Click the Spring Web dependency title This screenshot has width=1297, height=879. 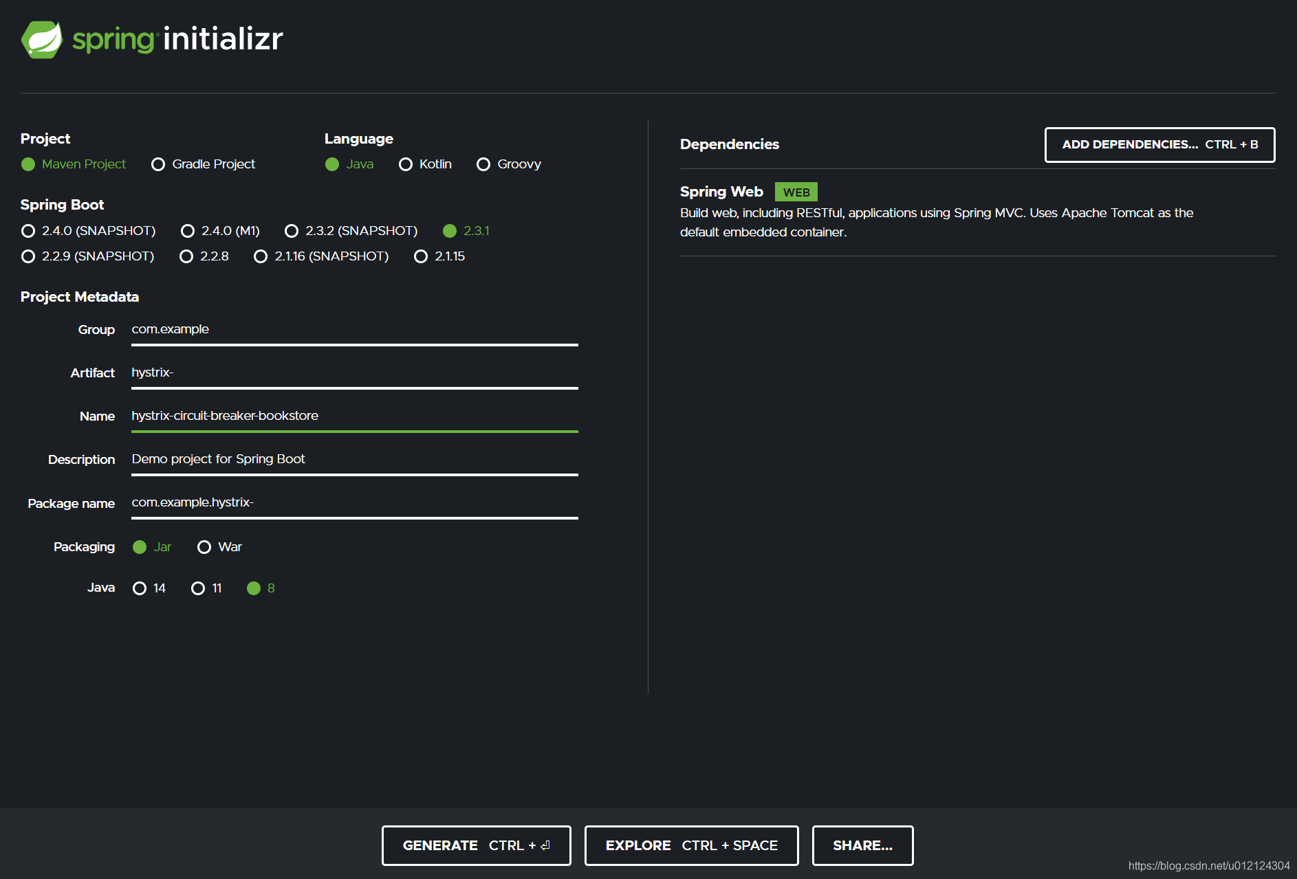pos(721,192)
